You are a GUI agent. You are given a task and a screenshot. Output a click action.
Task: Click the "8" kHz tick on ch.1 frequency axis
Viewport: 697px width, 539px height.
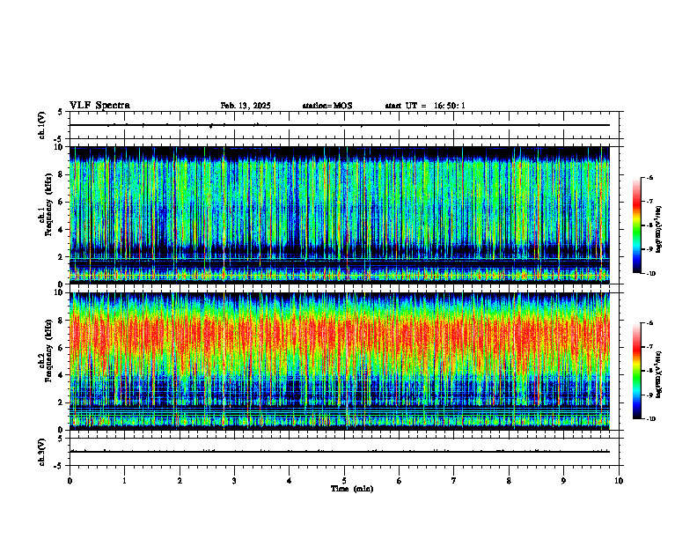pyautogui.click(x=62, y=174)
